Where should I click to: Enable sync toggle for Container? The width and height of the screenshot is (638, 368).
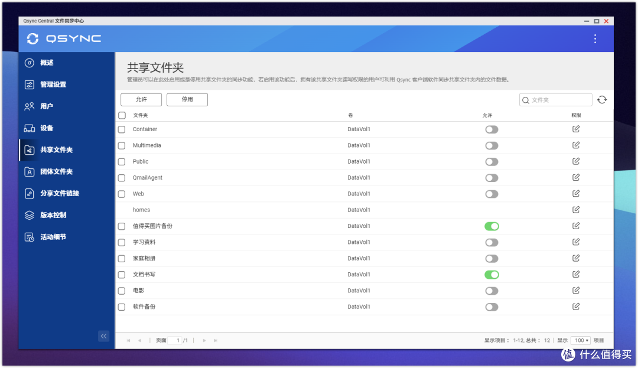tap(491, 129)
